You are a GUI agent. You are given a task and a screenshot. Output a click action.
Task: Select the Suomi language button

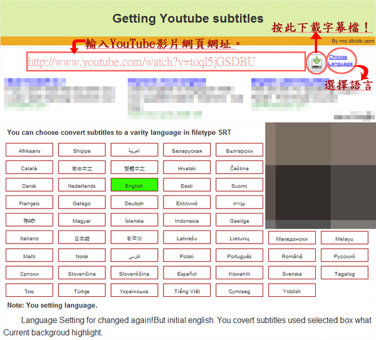coord(239,185)
